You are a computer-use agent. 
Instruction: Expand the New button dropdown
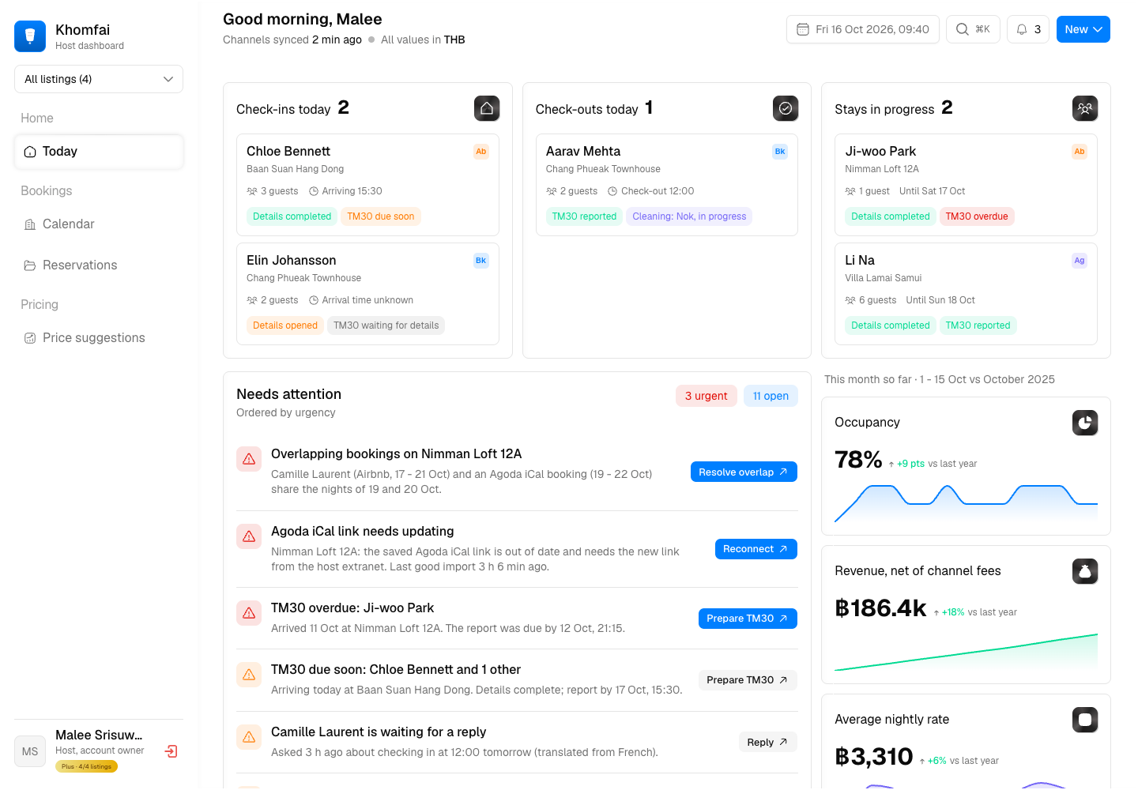pos(1083,29)
